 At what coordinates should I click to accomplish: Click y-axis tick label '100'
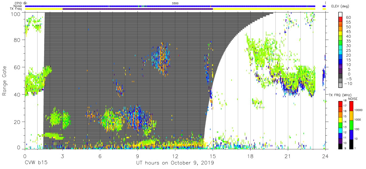click(x=16, y=14)
